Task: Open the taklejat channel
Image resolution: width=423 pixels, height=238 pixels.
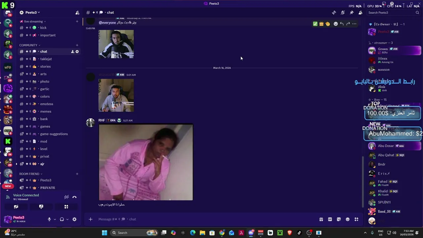Action: (x=49, y=59)
